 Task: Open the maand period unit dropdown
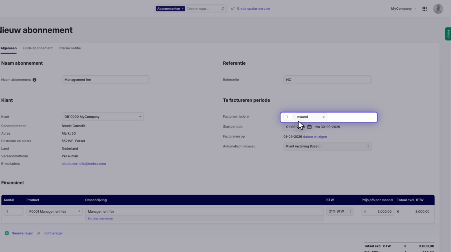[x=311, y=117]
